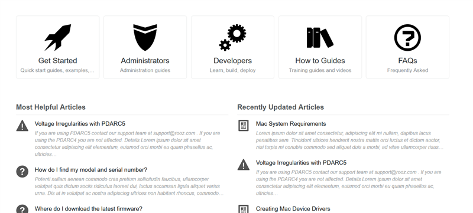Open Where do I download the latest firmware?
473x213 pixels.
pos(88,209)
